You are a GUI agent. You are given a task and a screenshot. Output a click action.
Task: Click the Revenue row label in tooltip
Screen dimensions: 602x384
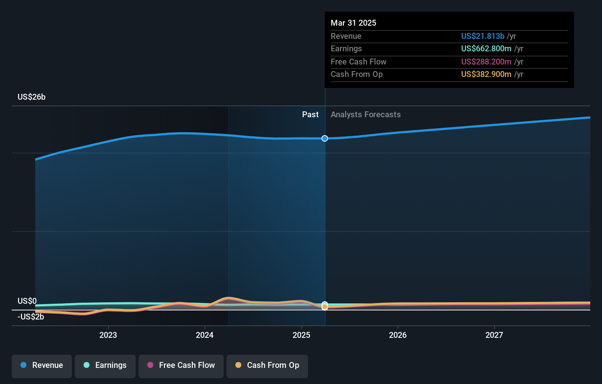coord(346,36)
